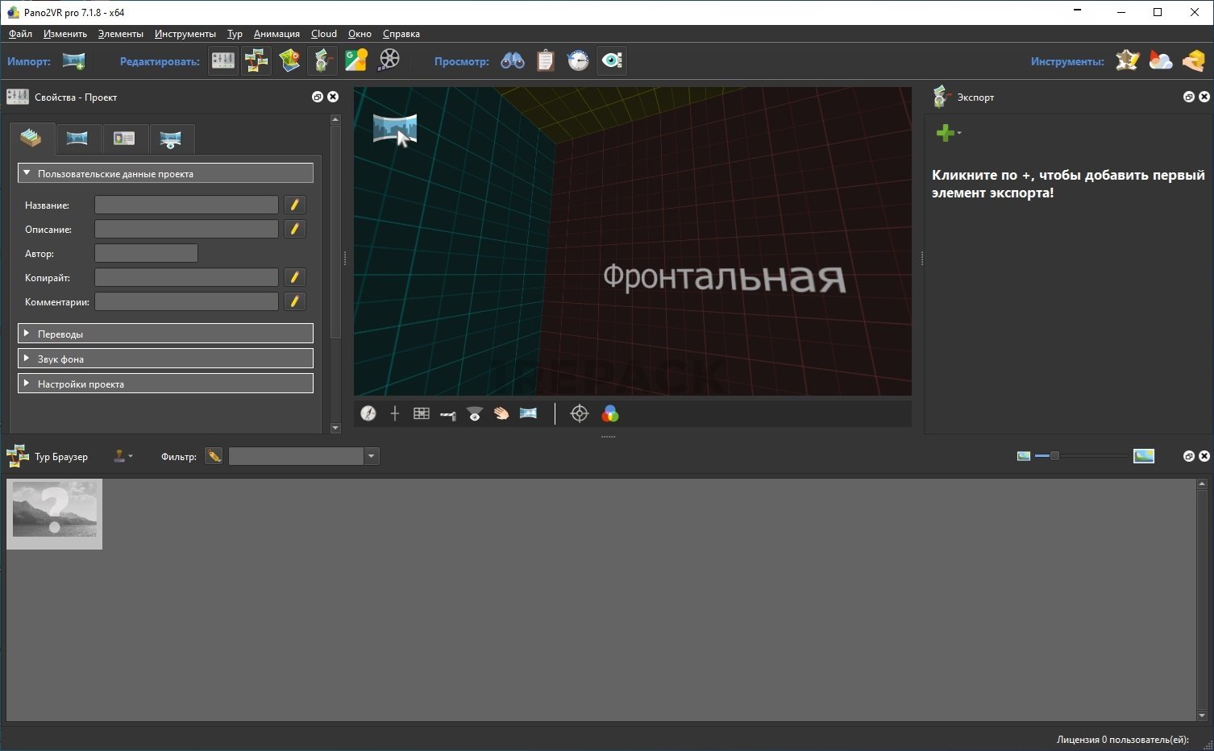
Task: Click the pencil edit button next to Название
Action: point(295,205)
